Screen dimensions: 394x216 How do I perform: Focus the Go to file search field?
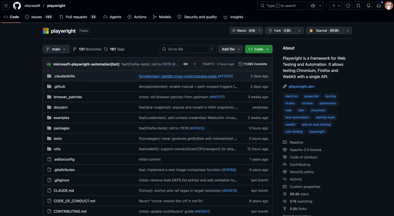pyautogui.click(x=188, y=49)
